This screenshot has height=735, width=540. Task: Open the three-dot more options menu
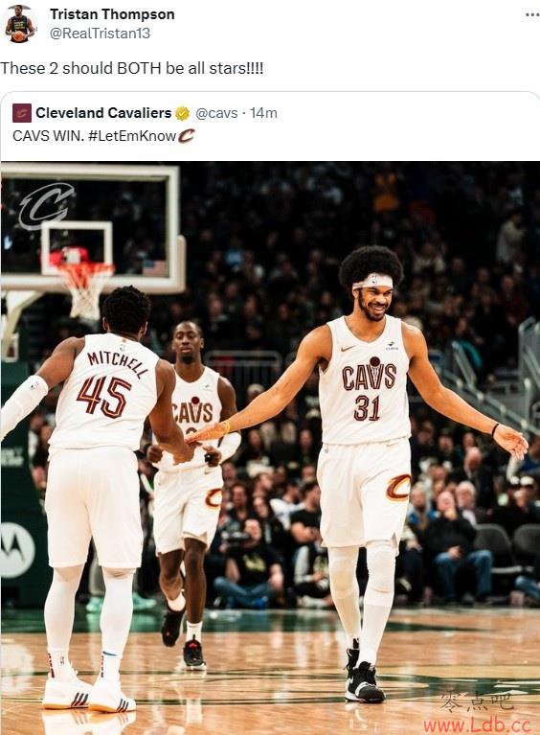(532, 15)
